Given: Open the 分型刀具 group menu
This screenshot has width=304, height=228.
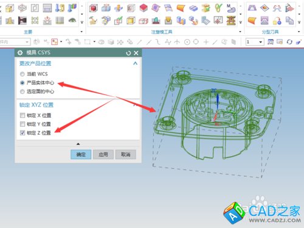Looking at the screenshot, I should coord(299,32).
